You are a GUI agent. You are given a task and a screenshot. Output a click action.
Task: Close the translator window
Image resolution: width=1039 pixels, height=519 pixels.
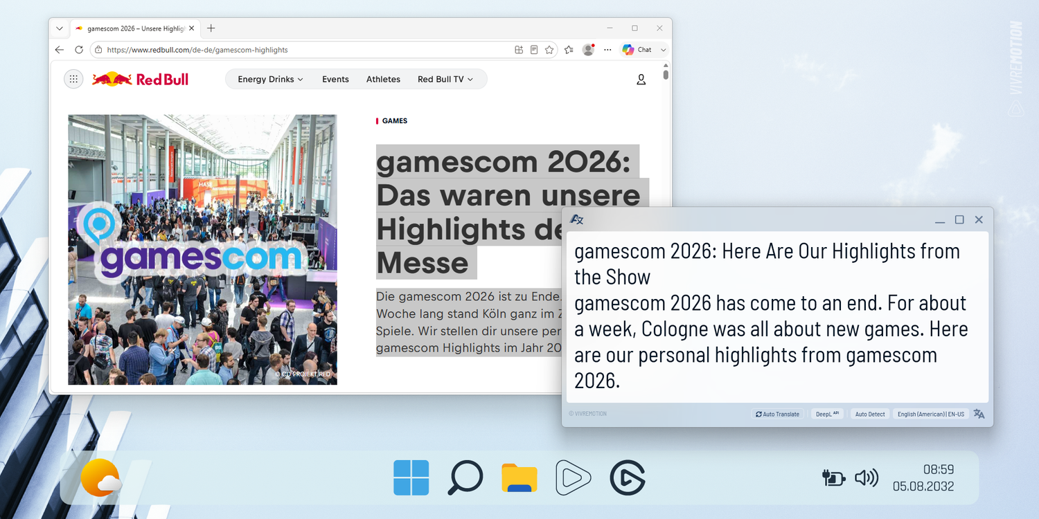click(979, 219)
